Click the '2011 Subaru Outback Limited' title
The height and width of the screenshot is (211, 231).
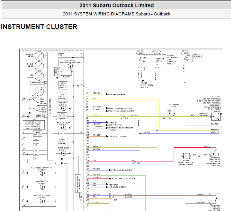point(117,5)
